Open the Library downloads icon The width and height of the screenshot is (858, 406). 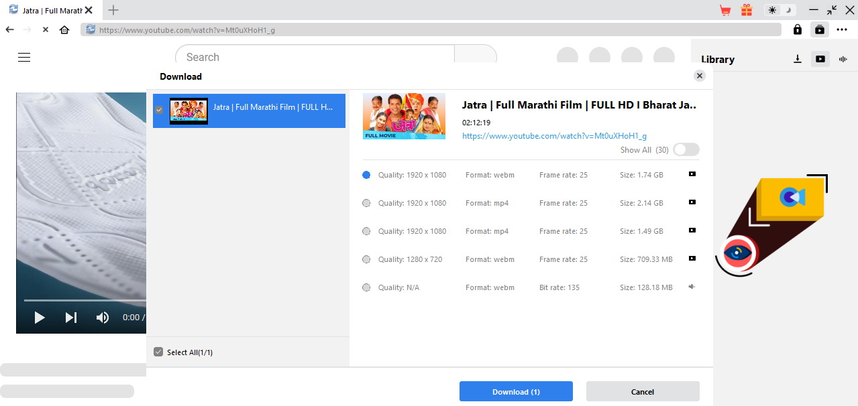pyautogui.click(x=798, y=59)
